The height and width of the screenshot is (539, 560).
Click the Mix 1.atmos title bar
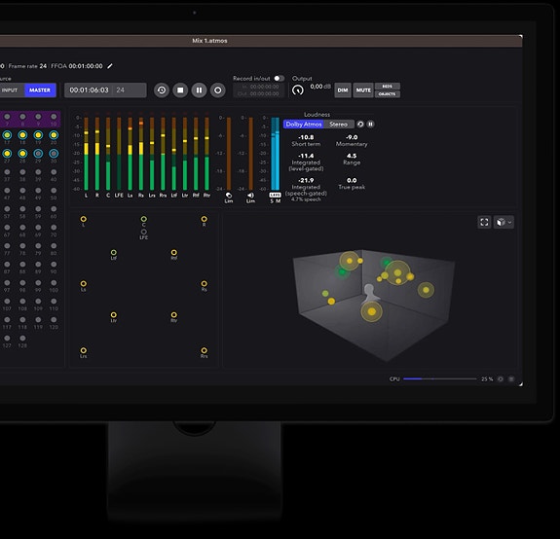(x=209, y=41)
